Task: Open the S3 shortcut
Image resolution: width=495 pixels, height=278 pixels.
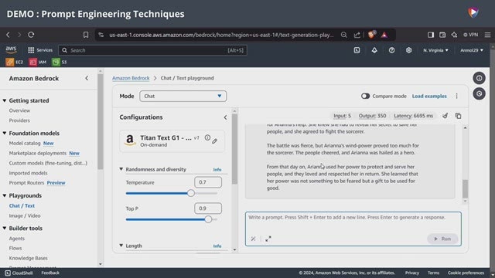Action: coord(60,62)
